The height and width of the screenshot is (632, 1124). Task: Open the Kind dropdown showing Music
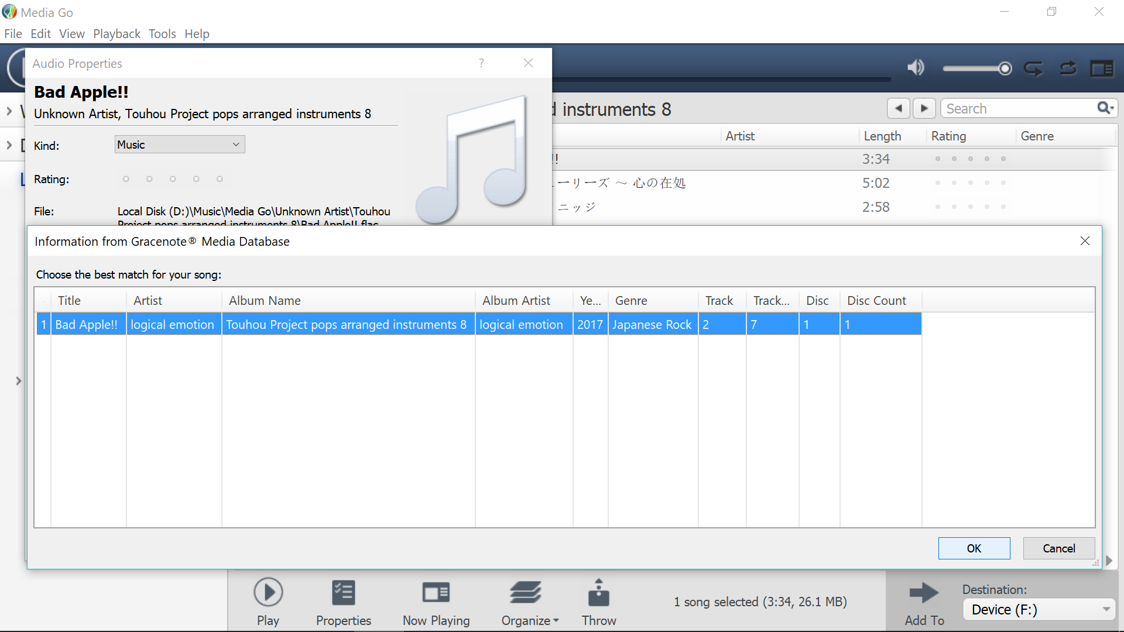pyautogui.click(x=180, y=145)
